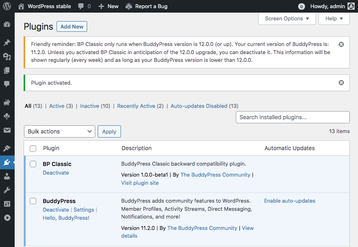Click the admin avatar icon
358x247 pixels.
coord(351,6)
